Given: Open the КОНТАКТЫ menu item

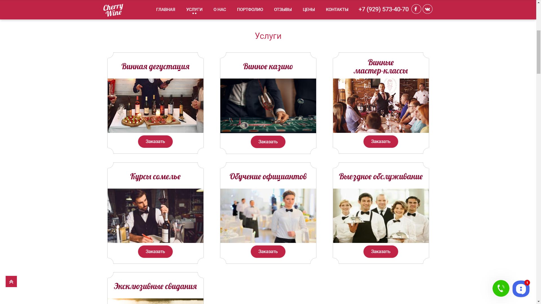Looking at the screenshot, I should [x=337, y=10].
